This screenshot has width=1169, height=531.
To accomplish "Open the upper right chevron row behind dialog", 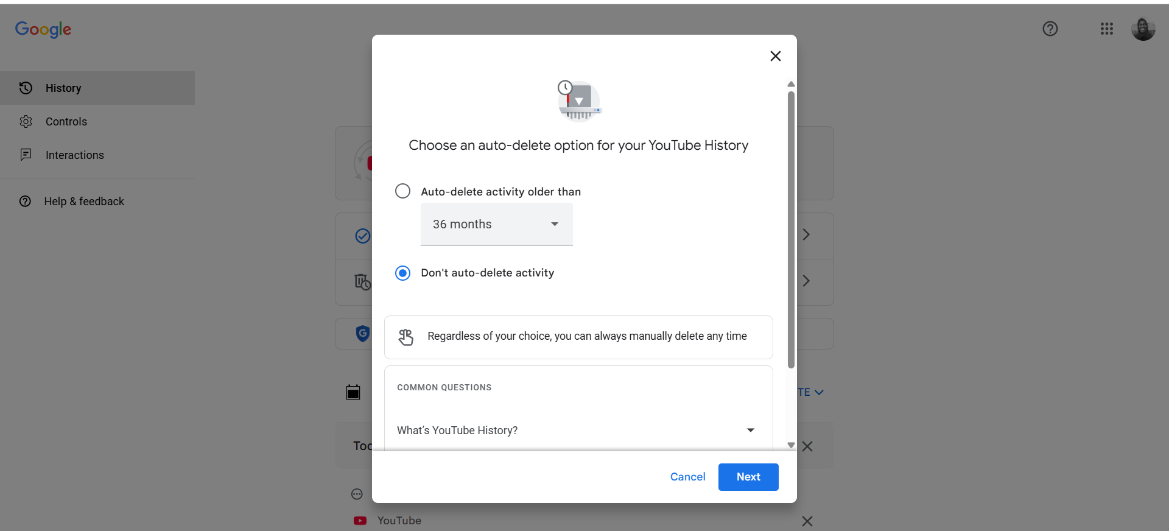I will click(x=806, y=235).
